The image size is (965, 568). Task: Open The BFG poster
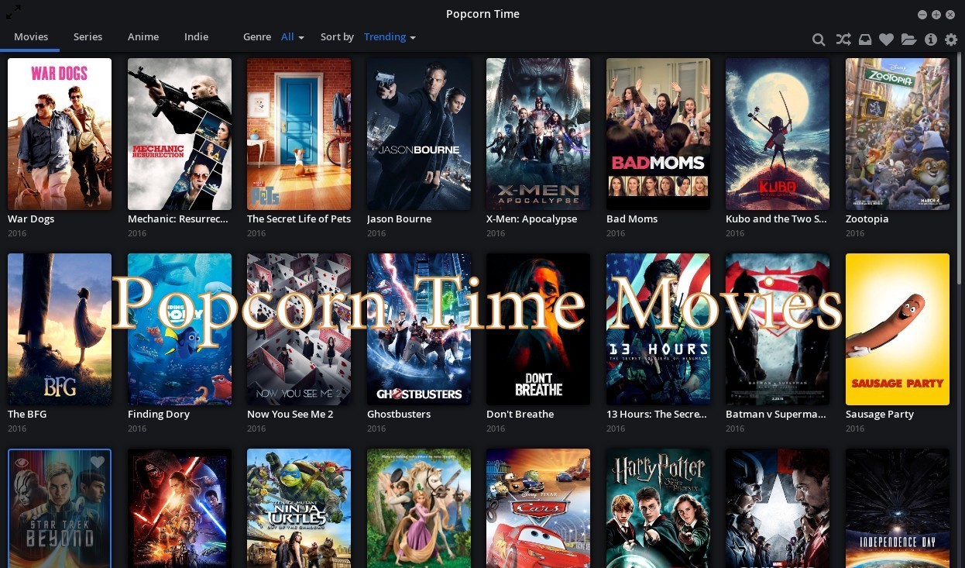pyautogui.click(x=60, y=329)
